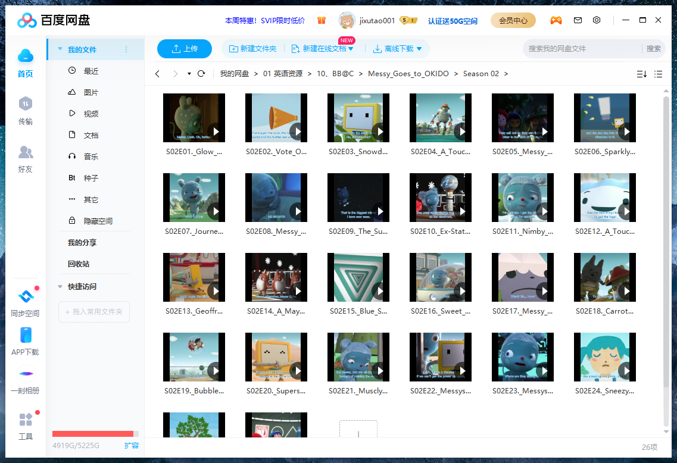Viewport: 677px width, 463px height.
Task: Switch to list view mode
Action: (x=659, y=74)
